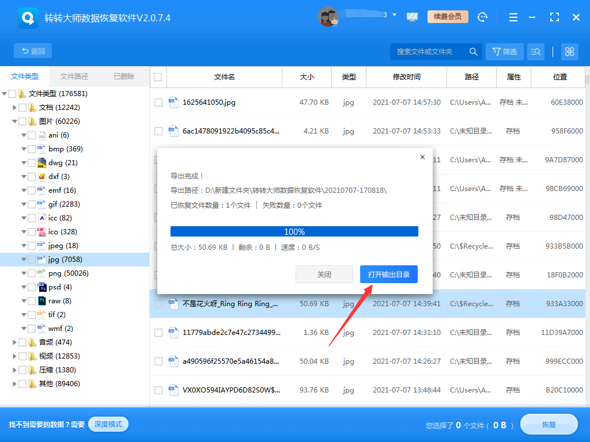Tick the jpg (7058) checkbox

32,260
